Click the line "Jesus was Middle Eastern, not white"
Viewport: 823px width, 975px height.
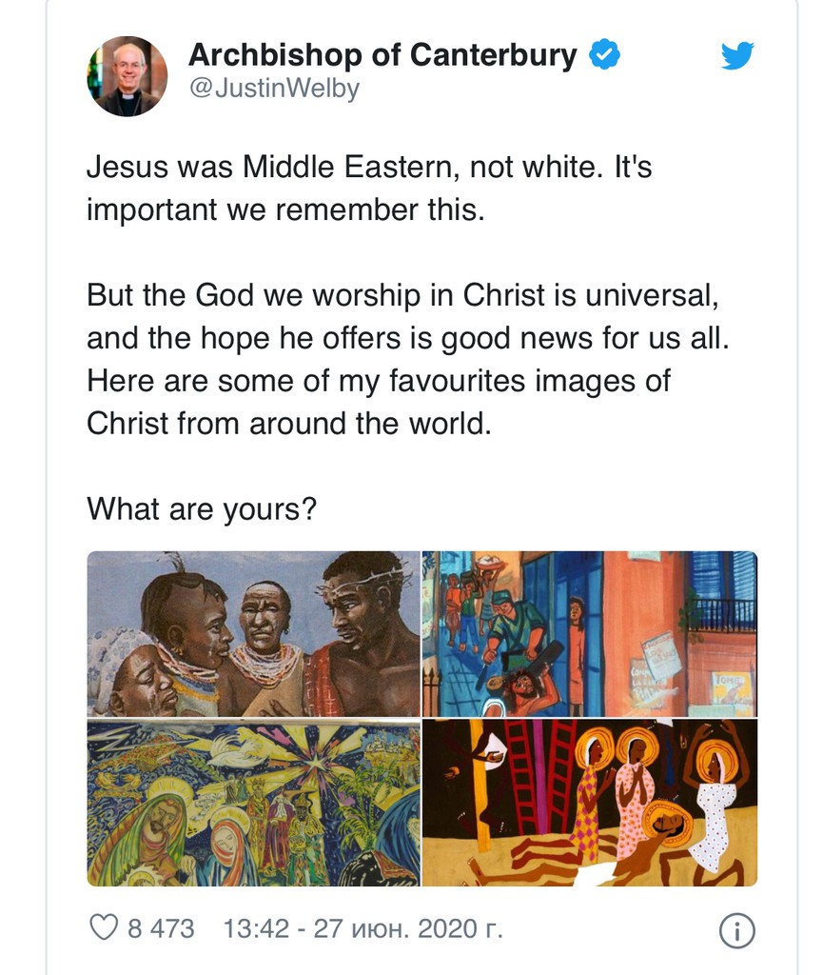368,169
